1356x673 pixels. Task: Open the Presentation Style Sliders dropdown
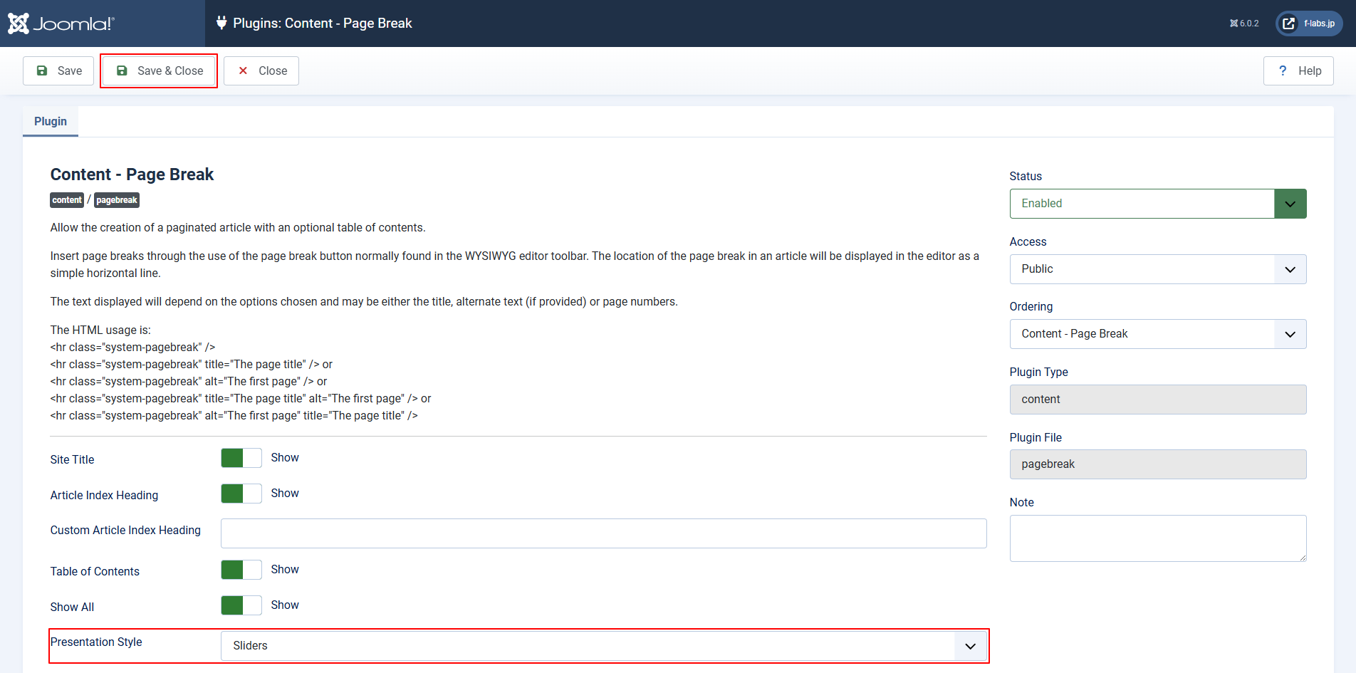pos(603,646)
